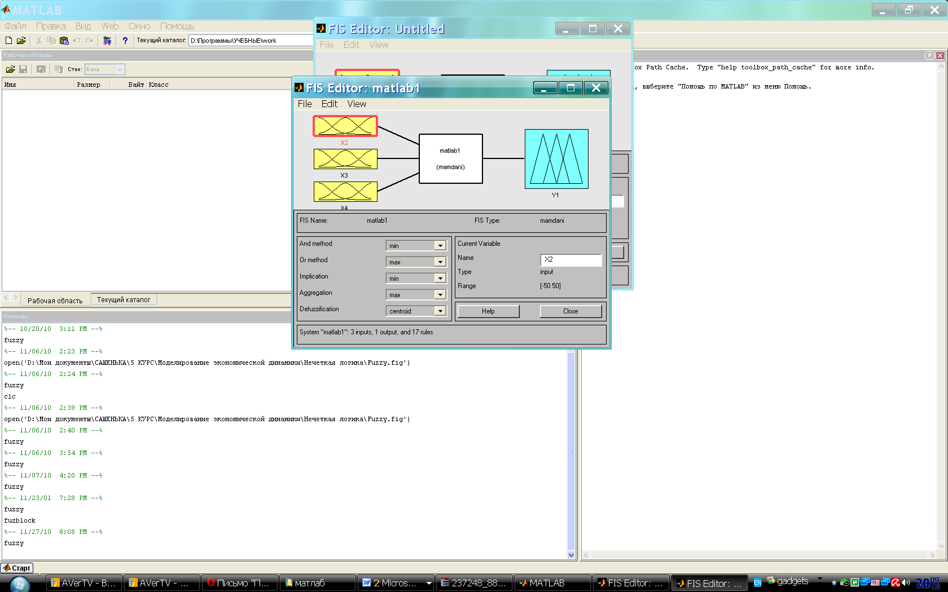This screenshot has height=592, width=948.
Task: Open the Письмо Opera taskbar button
Action: [x=240, y=583]
